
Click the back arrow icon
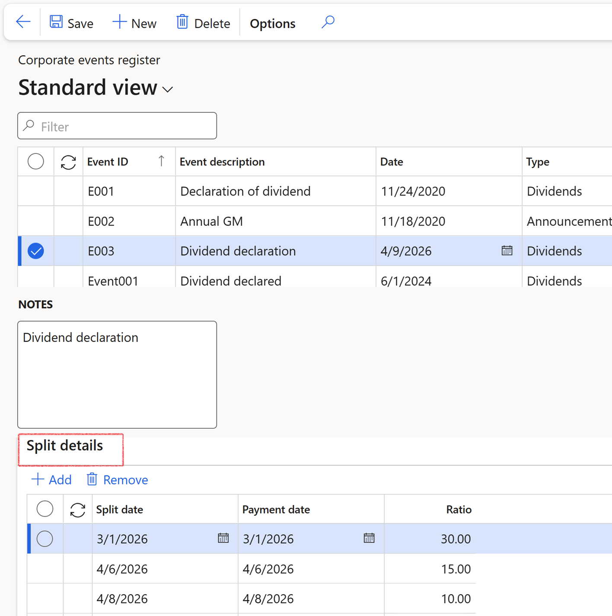(x=23, y=22)
